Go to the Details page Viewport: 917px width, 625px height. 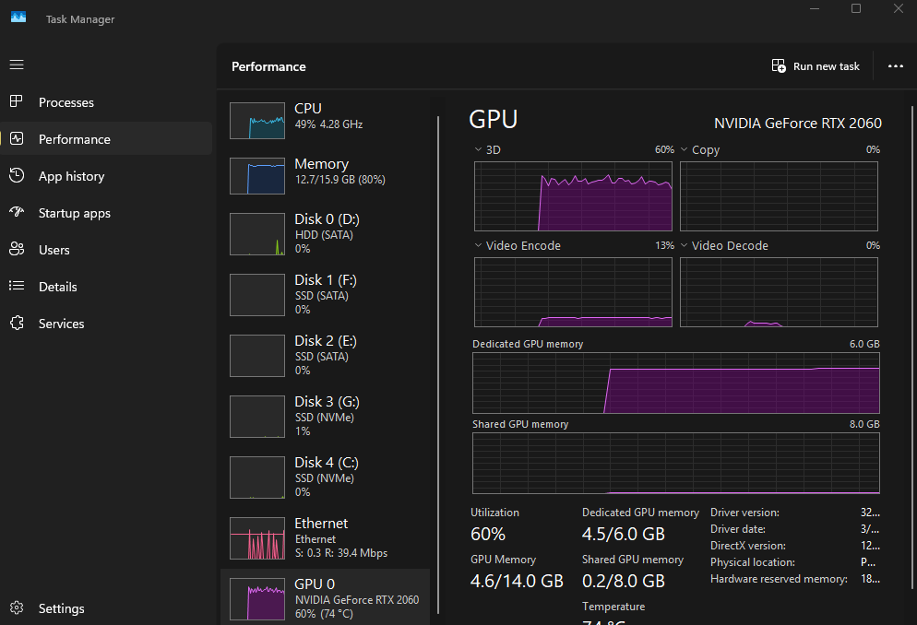(x=106, y=286)
